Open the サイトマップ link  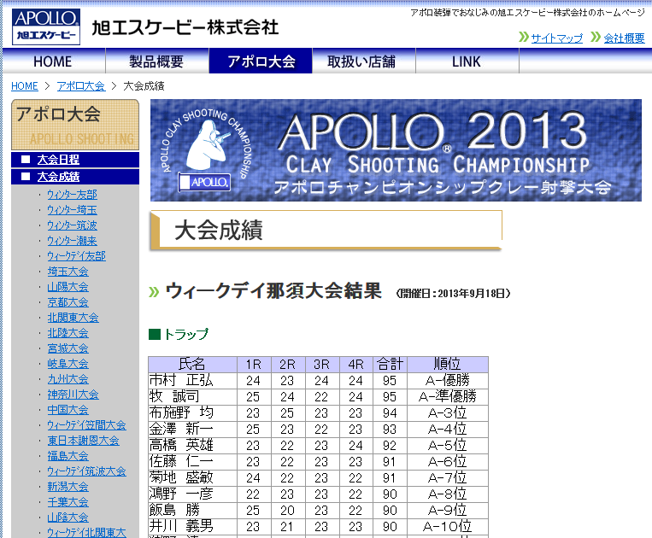(x=557, y=38)
